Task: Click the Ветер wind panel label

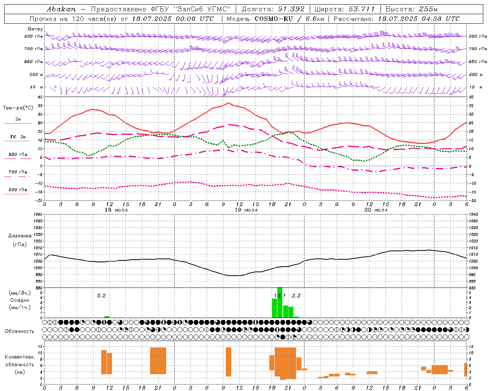Action: coord(35,29)
